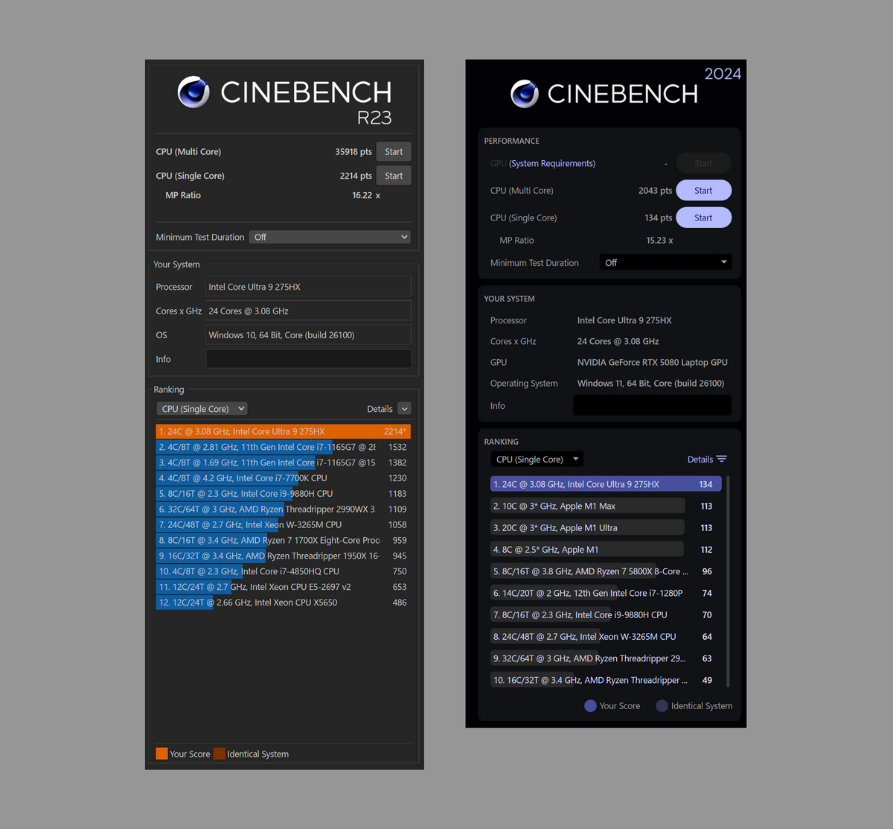Image resolution: width=893 pixels, height=829 pixels.
Task: Click the ranking scrollbar in Cinebench 2024
Action: [x=728, y=581]
